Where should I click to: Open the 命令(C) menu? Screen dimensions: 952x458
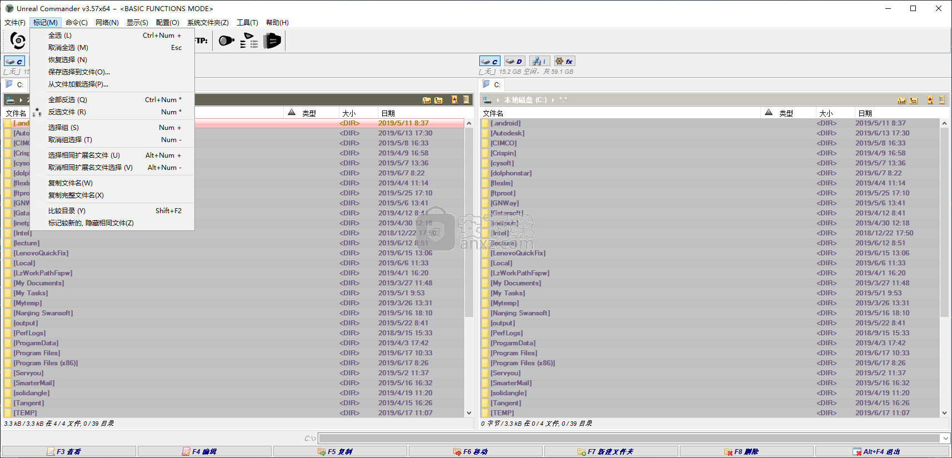click(x=77, y=23)
